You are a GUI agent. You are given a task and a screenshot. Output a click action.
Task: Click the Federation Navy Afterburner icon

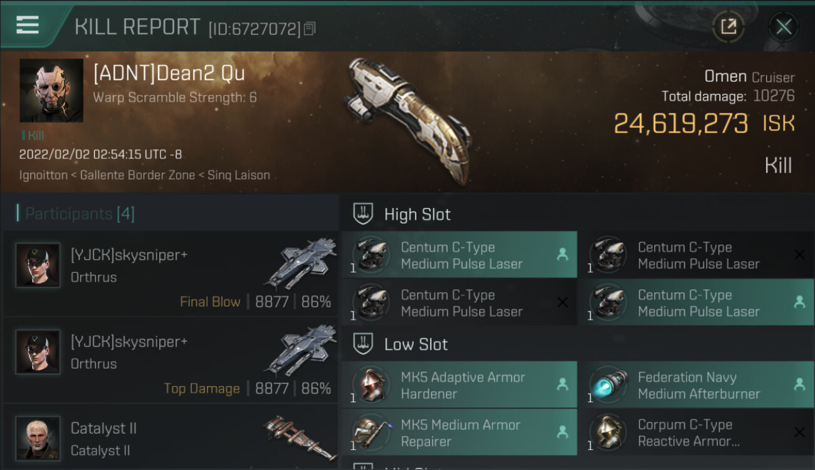tap(607, 385)
